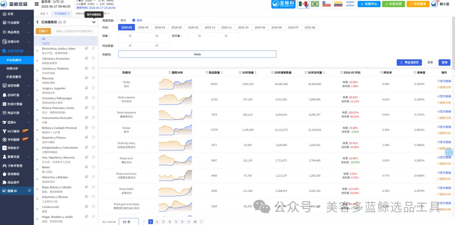Open 词频分析 in the sidebar

12,68
